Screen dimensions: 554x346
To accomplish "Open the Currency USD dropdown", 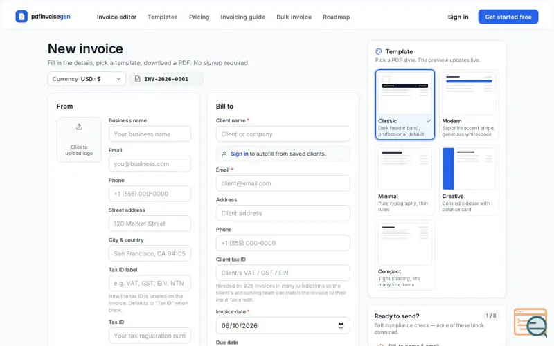I will tap(87, 79).
